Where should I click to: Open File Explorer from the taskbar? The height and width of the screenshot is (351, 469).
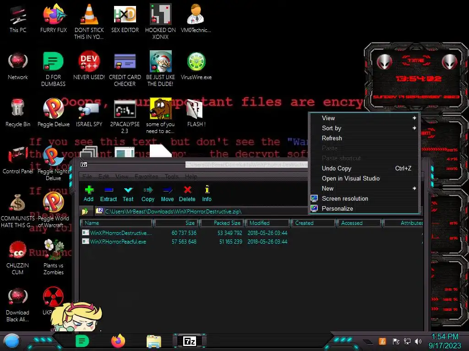(154, 341)
